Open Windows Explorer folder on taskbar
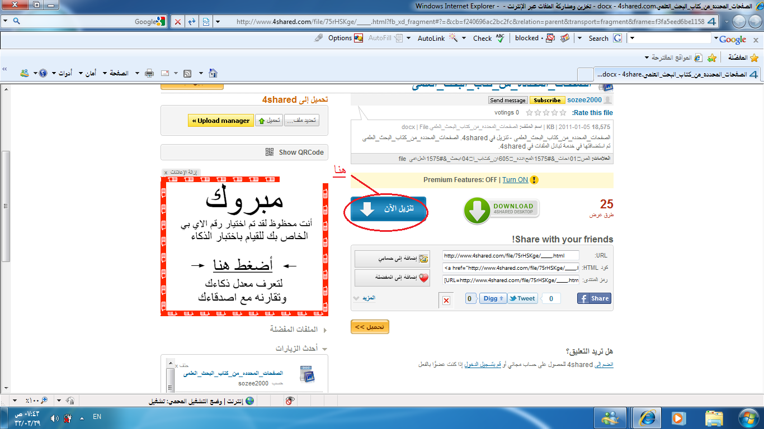This screenshot has width=764, height=429. (x=714, y=417)
